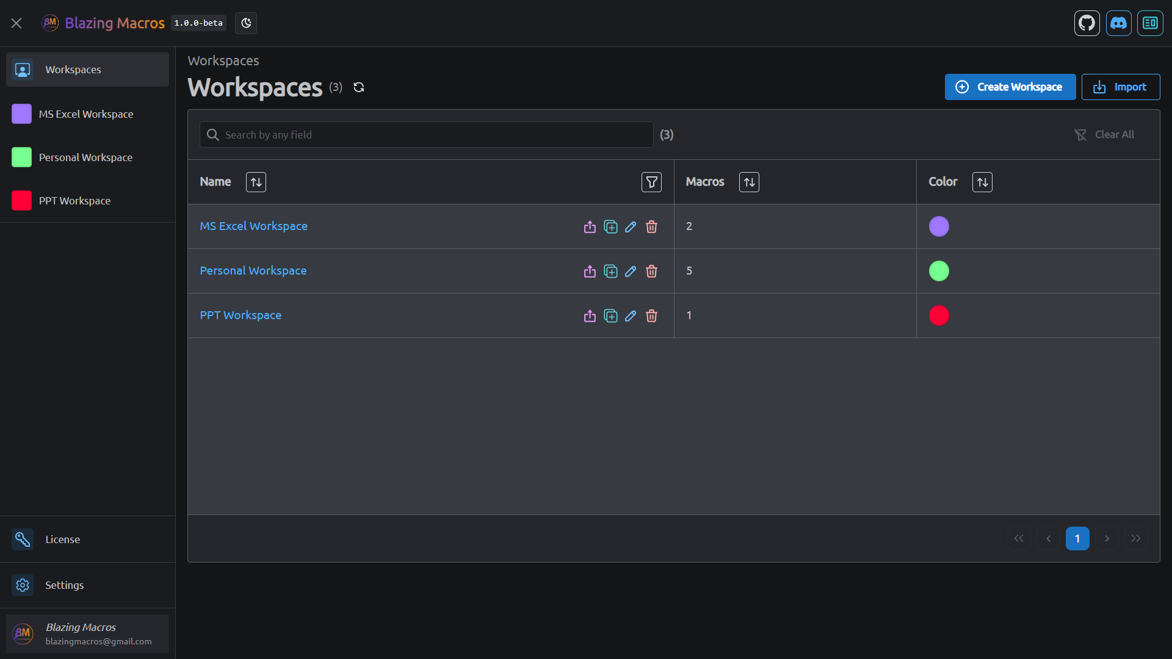Open the Personal Workspace link in the table
The height and width of the screenshot is (659, 1172).
pyautogui.click(x=253, y=271)
